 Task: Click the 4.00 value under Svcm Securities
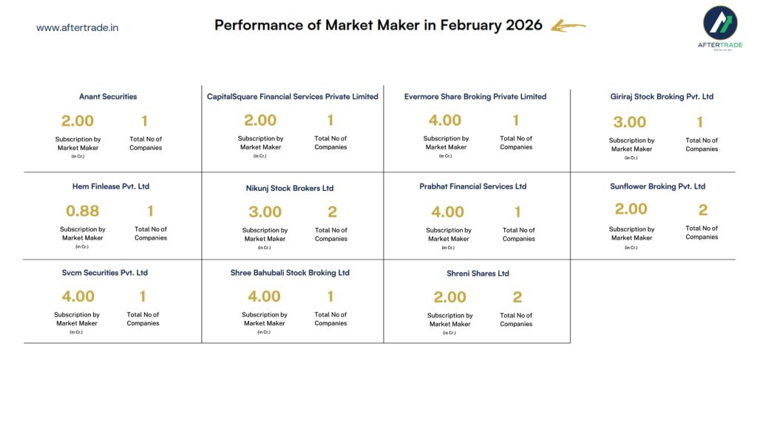click(78, 297)
